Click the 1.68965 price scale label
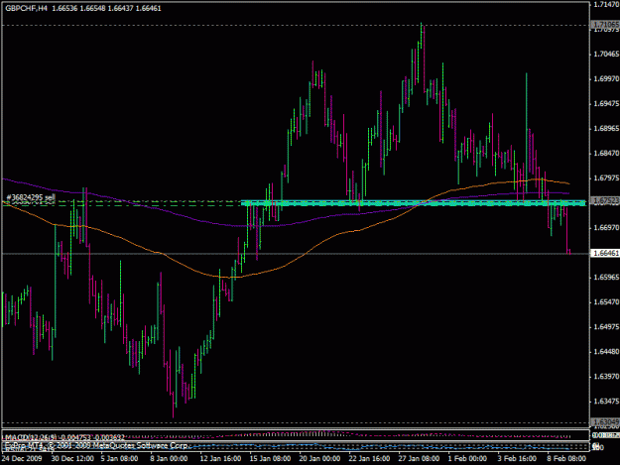The image size is (620, 465). coord(606,129)
